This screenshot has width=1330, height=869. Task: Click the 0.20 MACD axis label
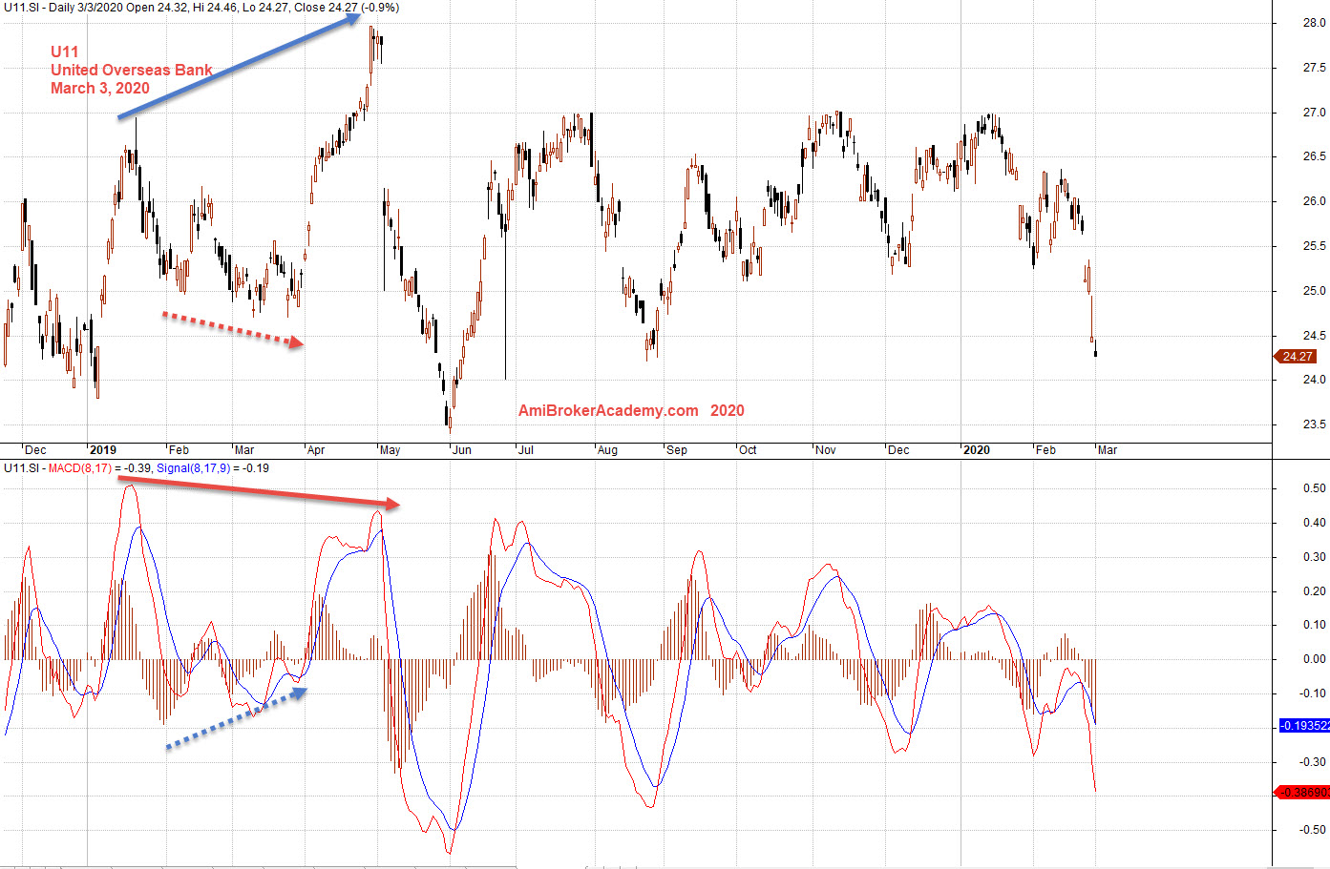(x=1315, y=591)
